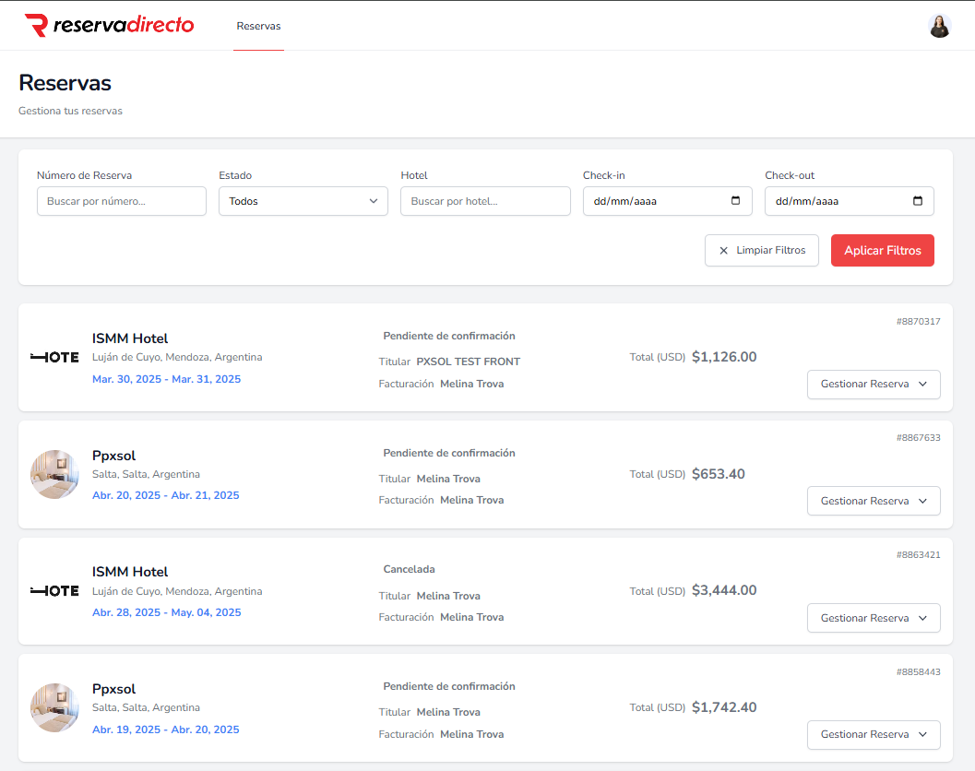Focus the Número de Reserva search field
This screenshot has width=975, height=771.
pos(121,201)
